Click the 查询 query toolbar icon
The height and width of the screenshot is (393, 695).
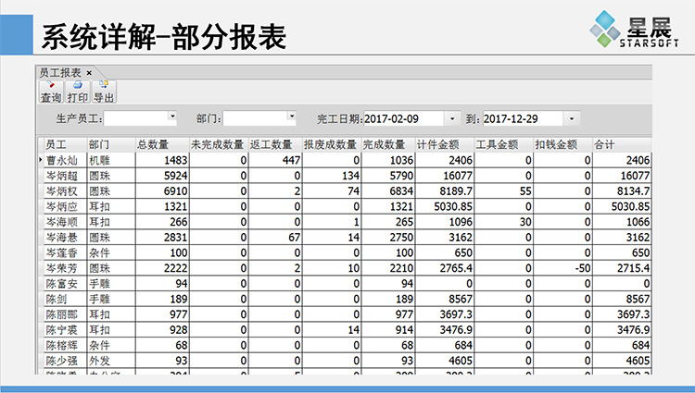click(51, 92)
